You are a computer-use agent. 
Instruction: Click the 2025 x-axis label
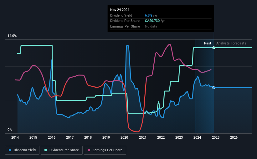tap(216, 137)
